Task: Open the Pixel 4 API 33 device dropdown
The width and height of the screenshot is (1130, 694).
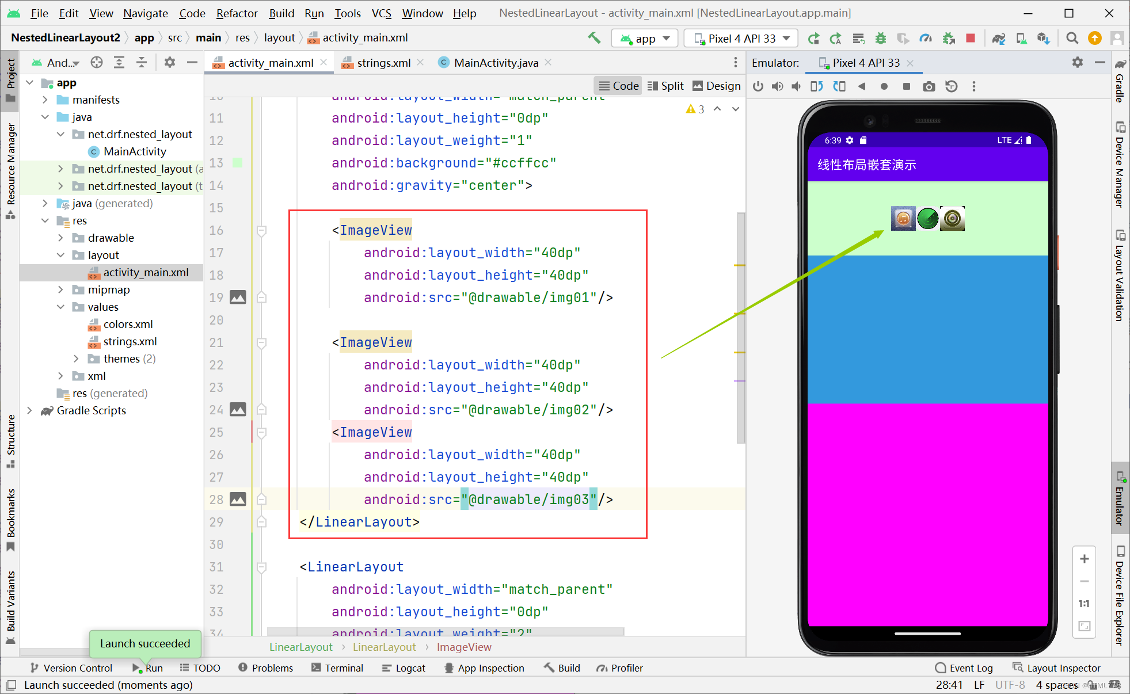Action: click(x=741, y=39)
